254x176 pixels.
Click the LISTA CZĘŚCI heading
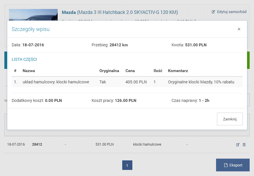coord(24,60)
